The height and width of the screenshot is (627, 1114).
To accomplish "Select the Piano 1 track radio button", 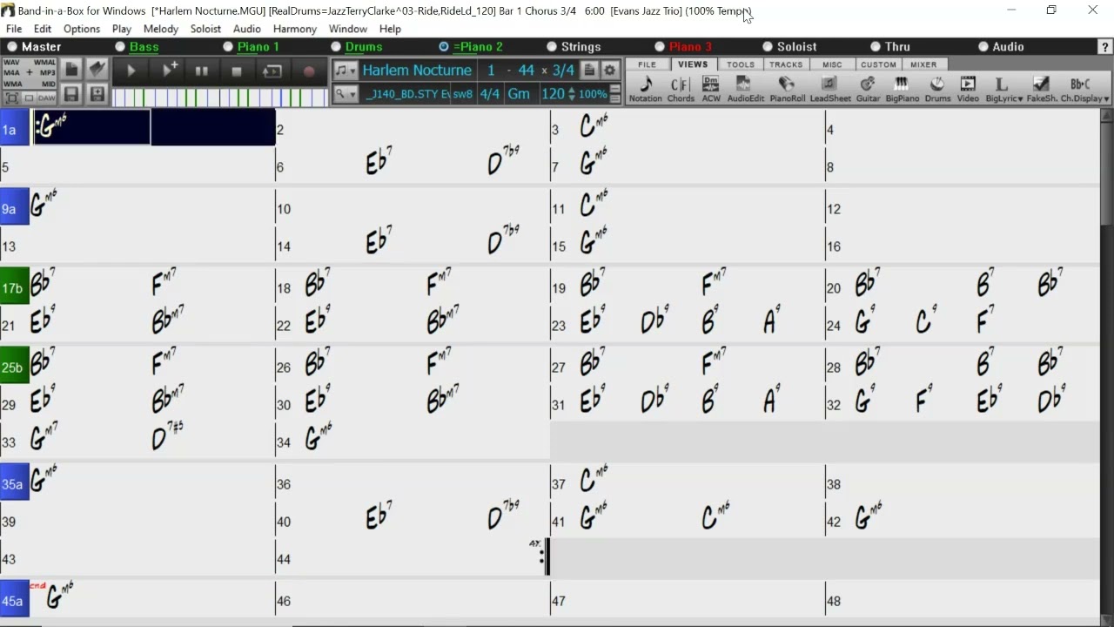I will (x=228, y=47).
